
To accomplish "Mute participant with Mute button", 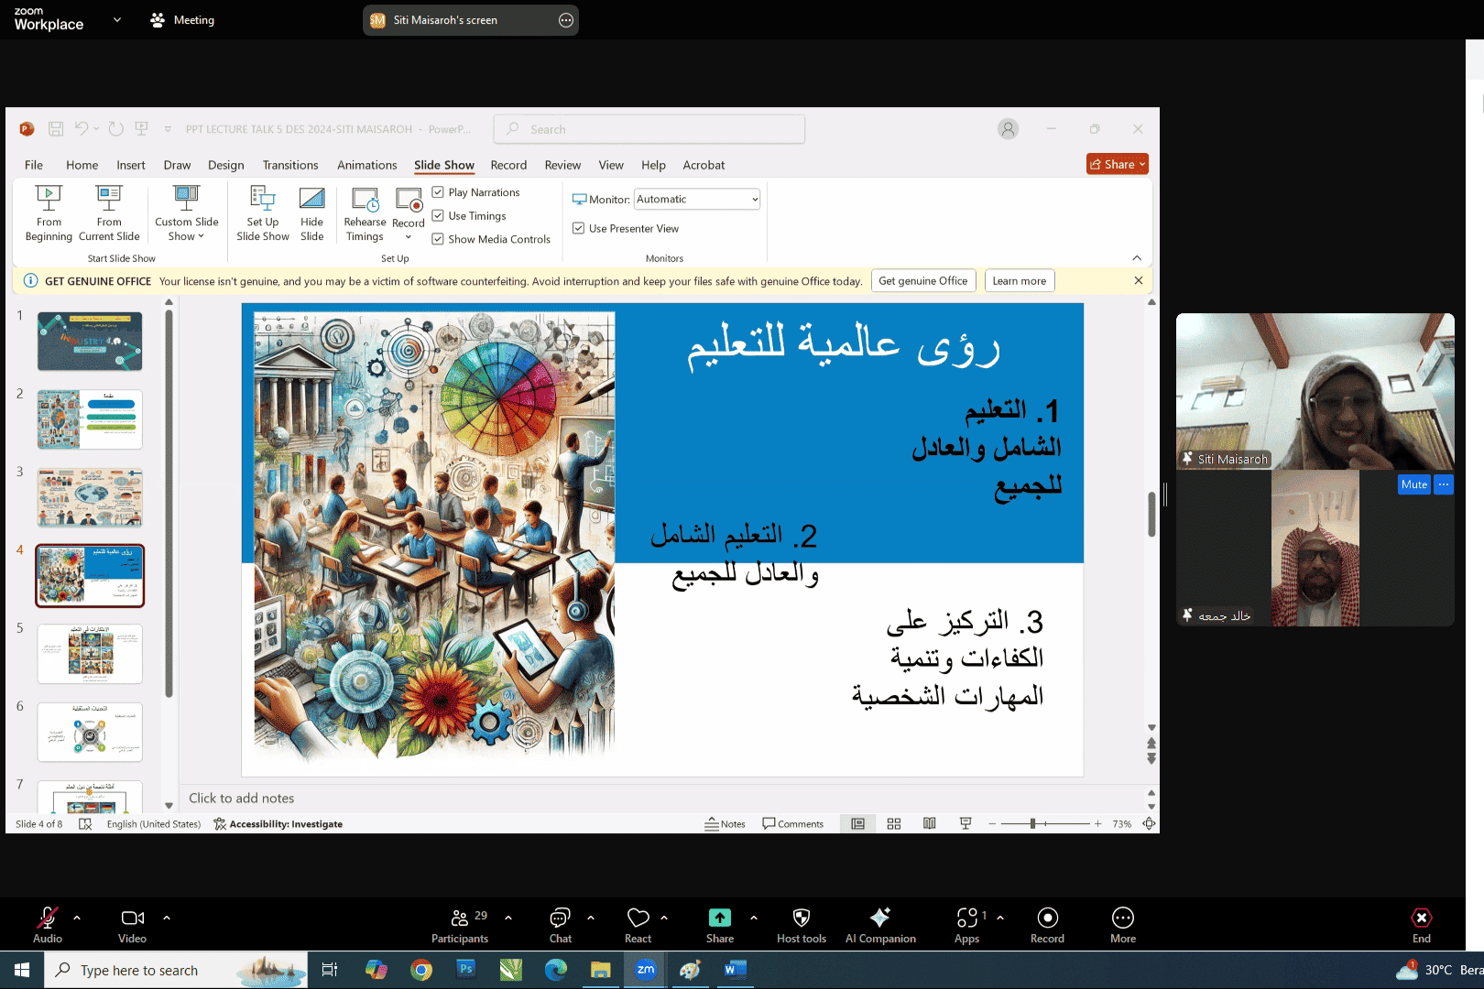I will click(1413, 484).
